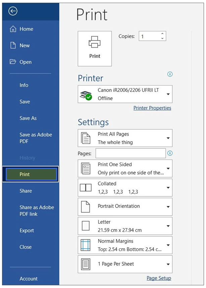Viewport: 206px width, 288px height.
Task: Click the greyed History item
Action: [27, 158]
